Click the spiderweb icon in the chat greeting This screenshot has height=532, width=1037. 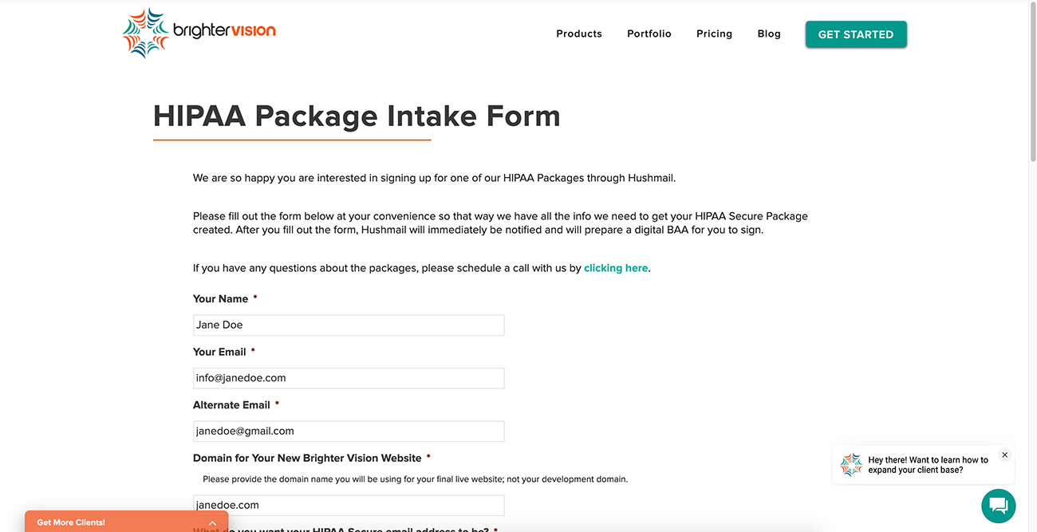[850, 463]
